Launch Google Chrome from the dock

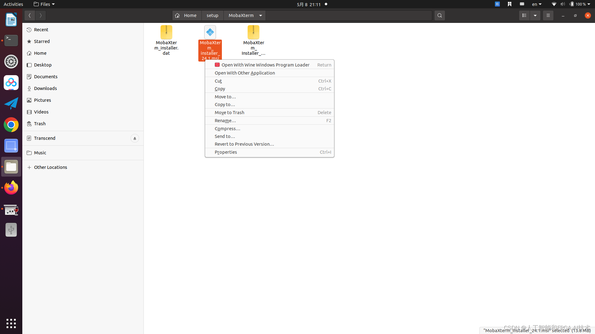click(x=11, y=125)
